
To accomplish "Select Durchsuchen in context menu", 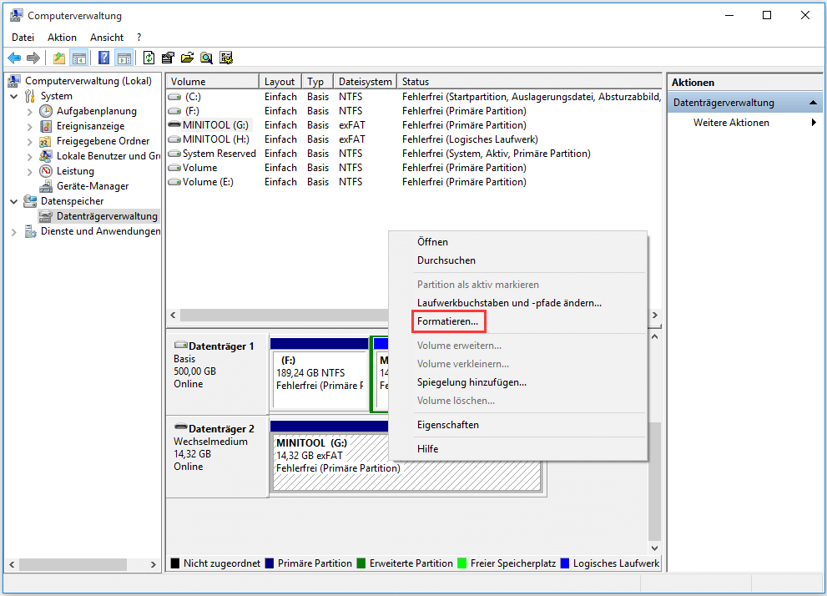I will pos(517,260).
